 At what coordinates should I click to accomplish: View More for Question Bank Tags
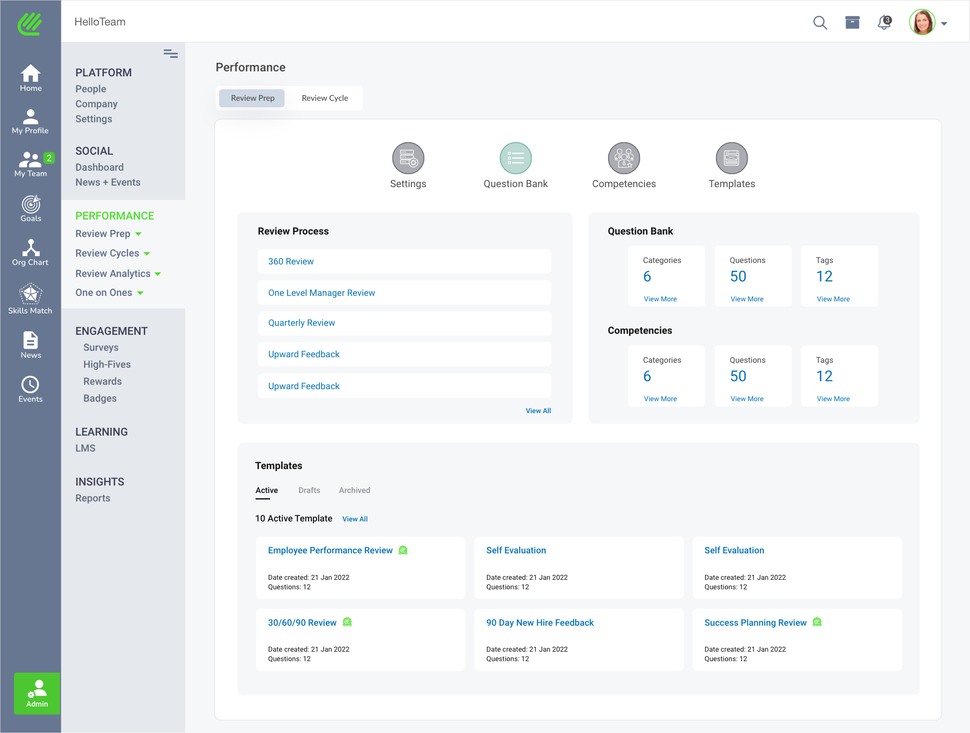(833, 299)
